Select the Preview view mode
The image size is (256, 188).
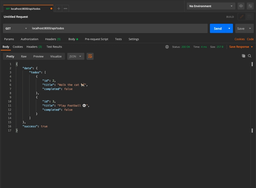point(38,56)
